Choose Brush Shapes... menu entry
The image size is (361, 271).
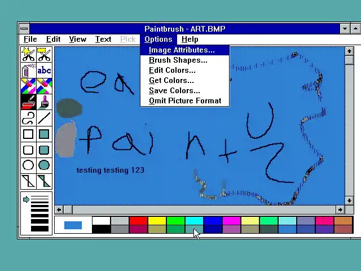(185, 60)
